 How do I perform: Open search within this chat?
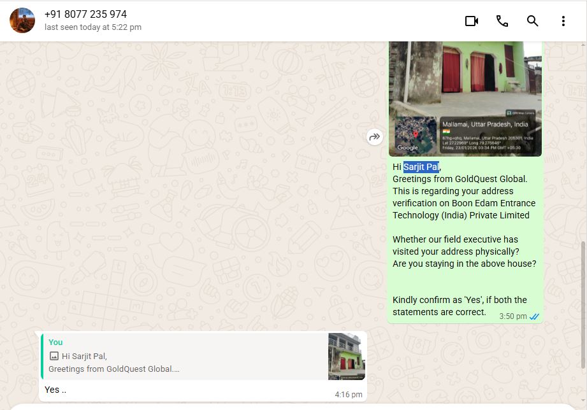533,21
